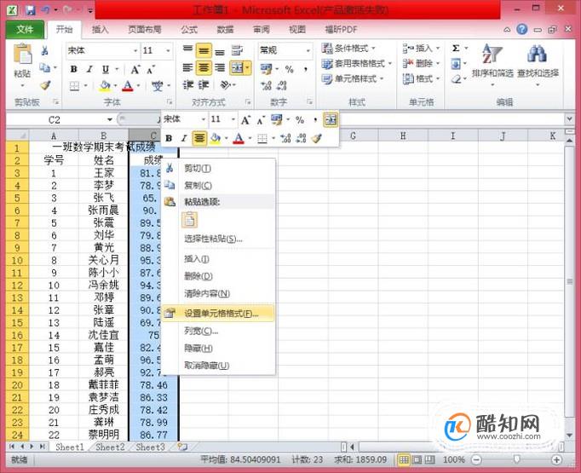Click the ribbon borders icon

point(74,86)
